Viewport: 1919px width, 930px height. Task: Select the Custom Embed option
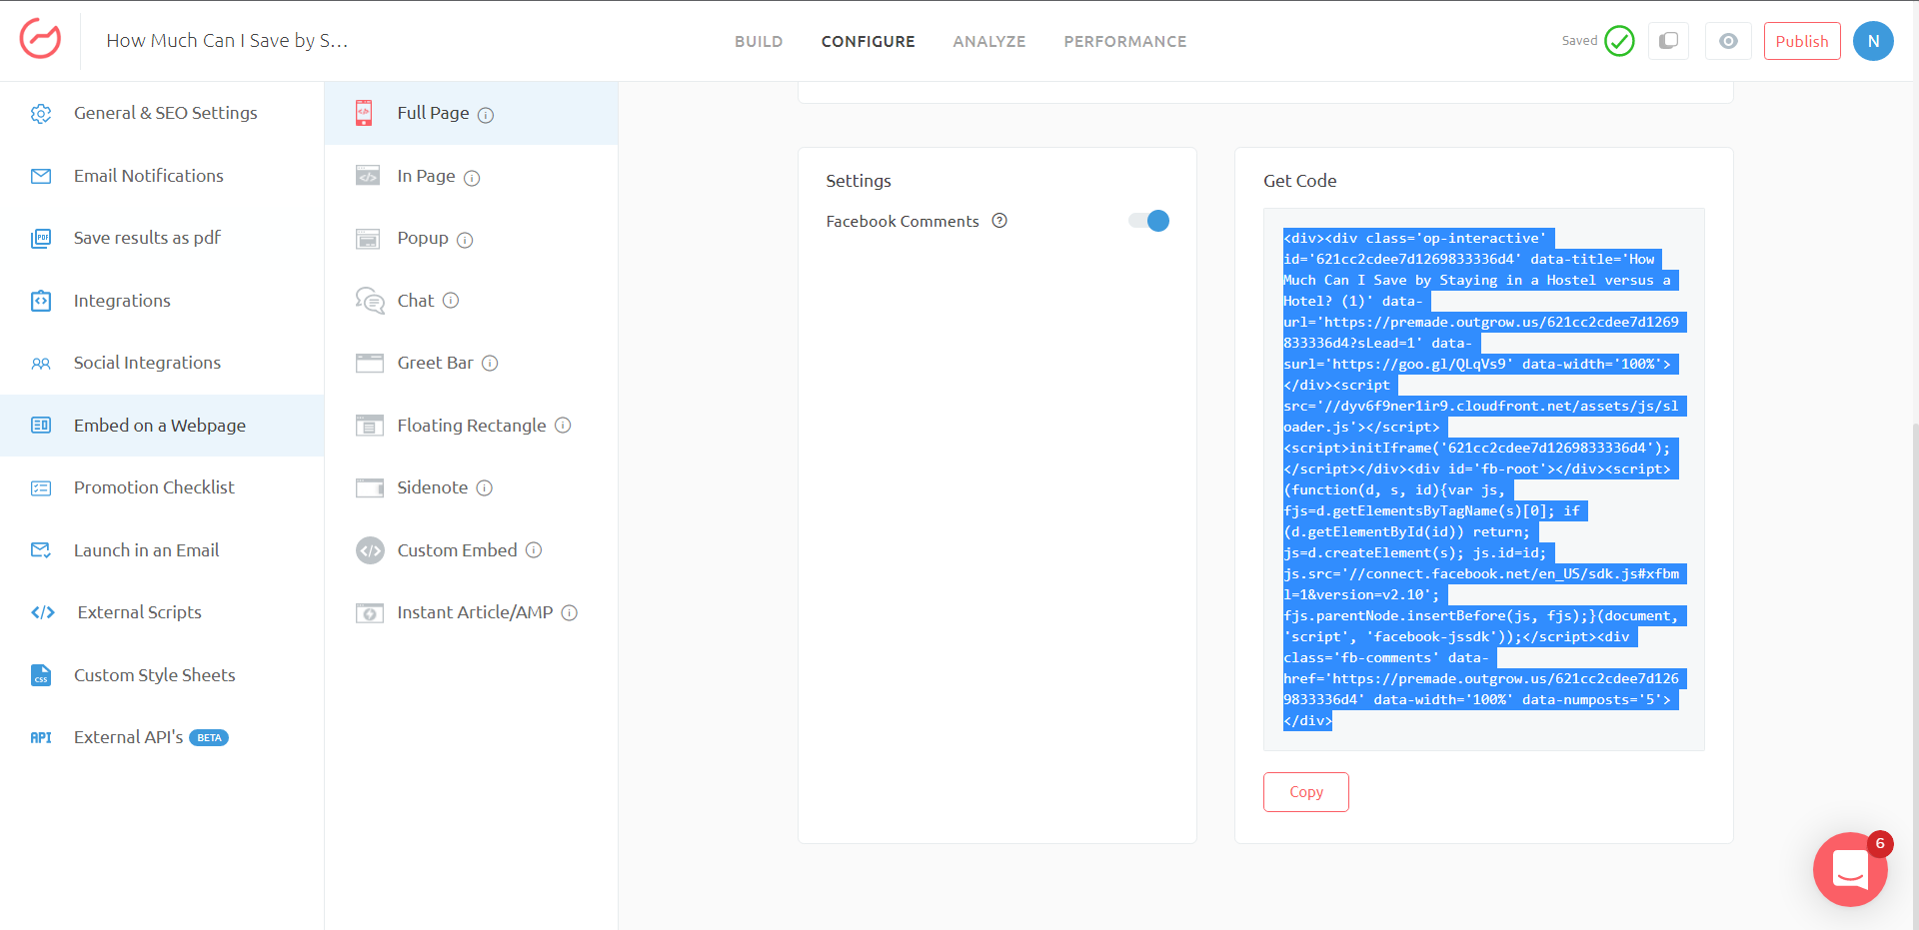click(471, 550)
